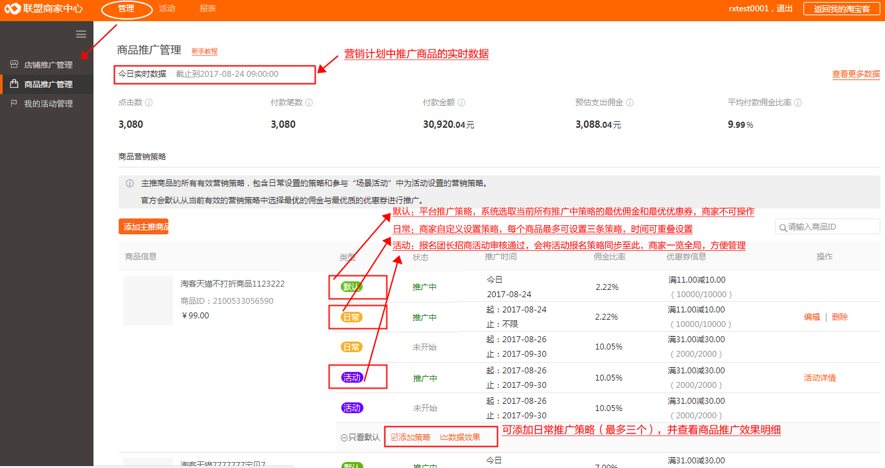Select the 商品推广管理 sidebar icon
This screenshot has width=885, height=468.
(14, 84)
